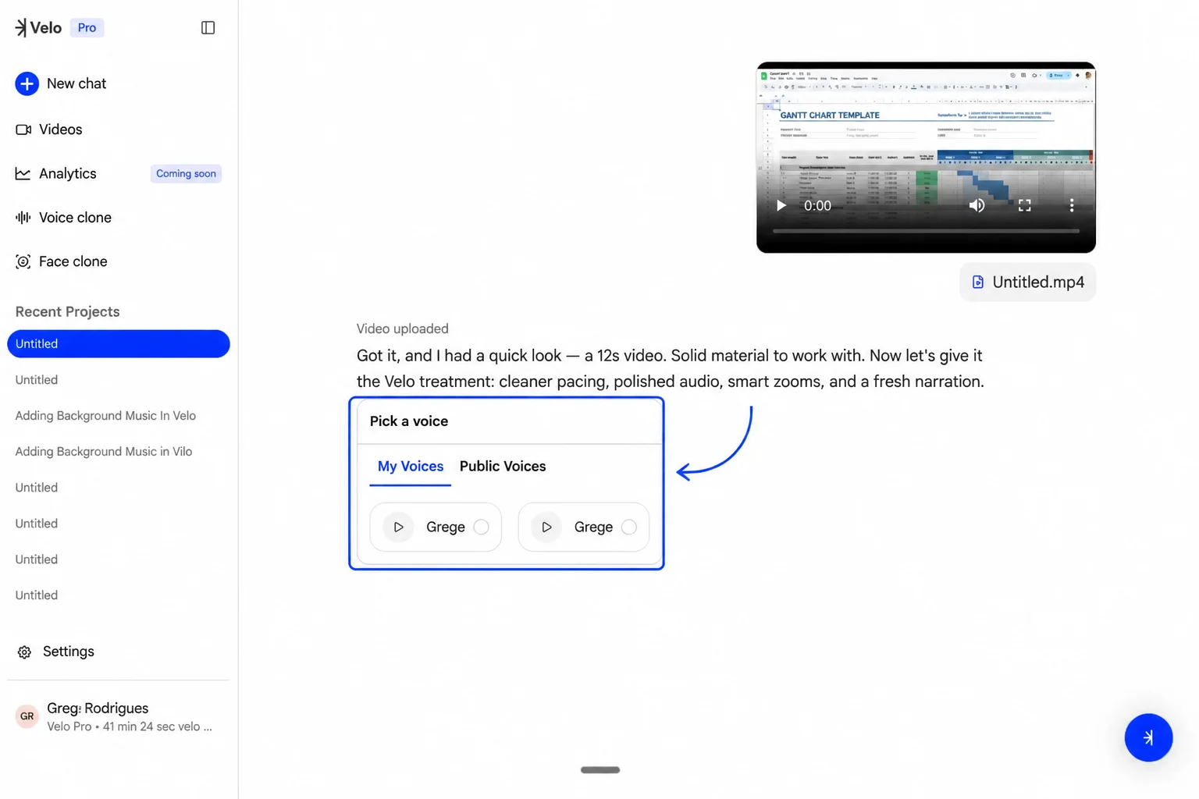
Task: Open the Pro plan badge
Action: point(87,28)
